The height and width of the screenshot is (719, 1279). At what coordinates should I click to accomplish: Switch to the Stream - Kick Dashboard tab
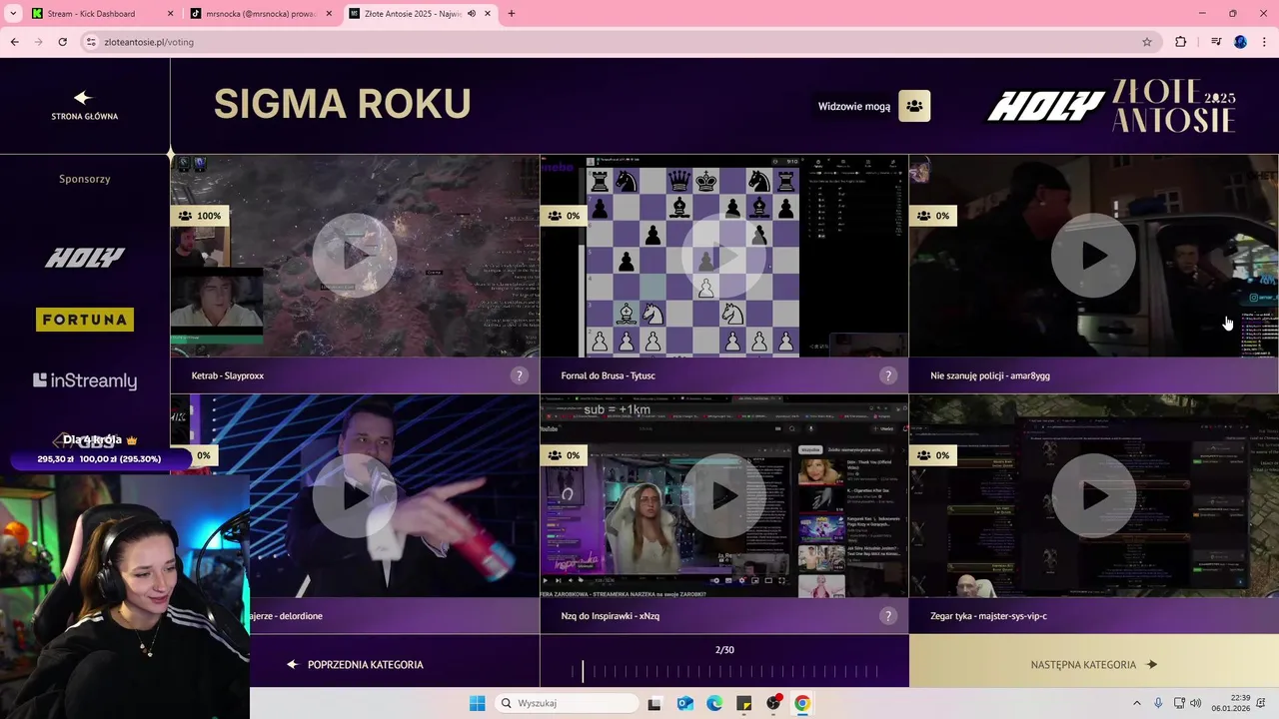tap(90, 14)
